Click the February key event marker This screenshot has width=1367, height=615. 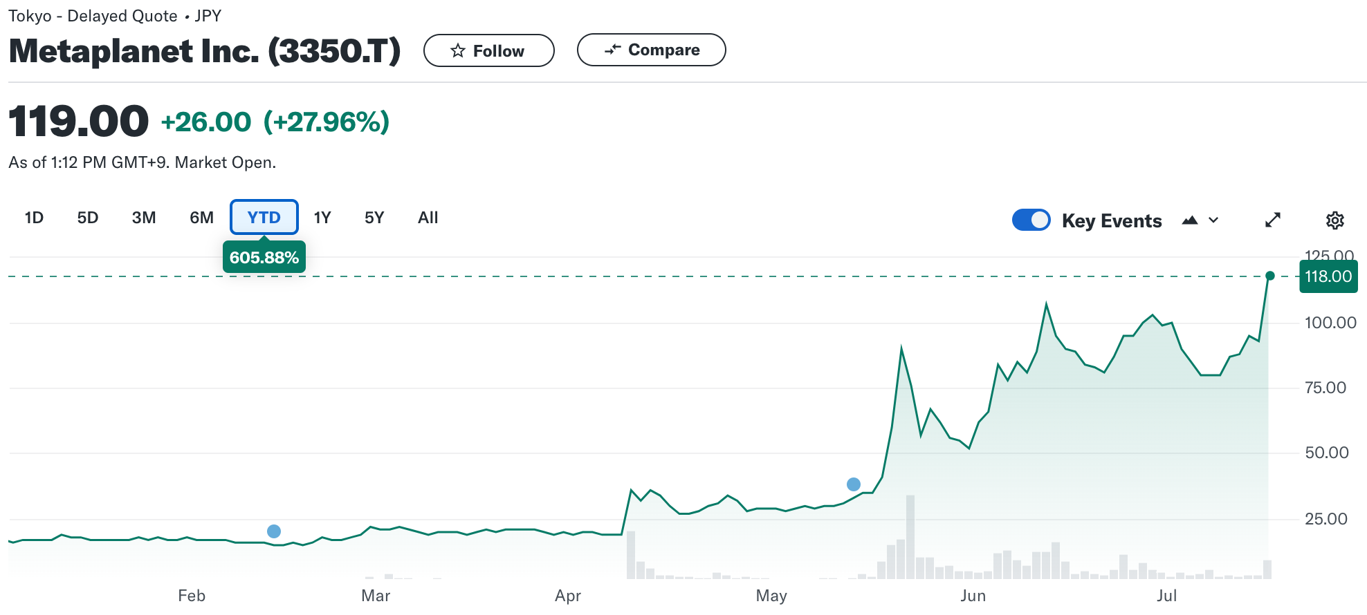(274, 531)
